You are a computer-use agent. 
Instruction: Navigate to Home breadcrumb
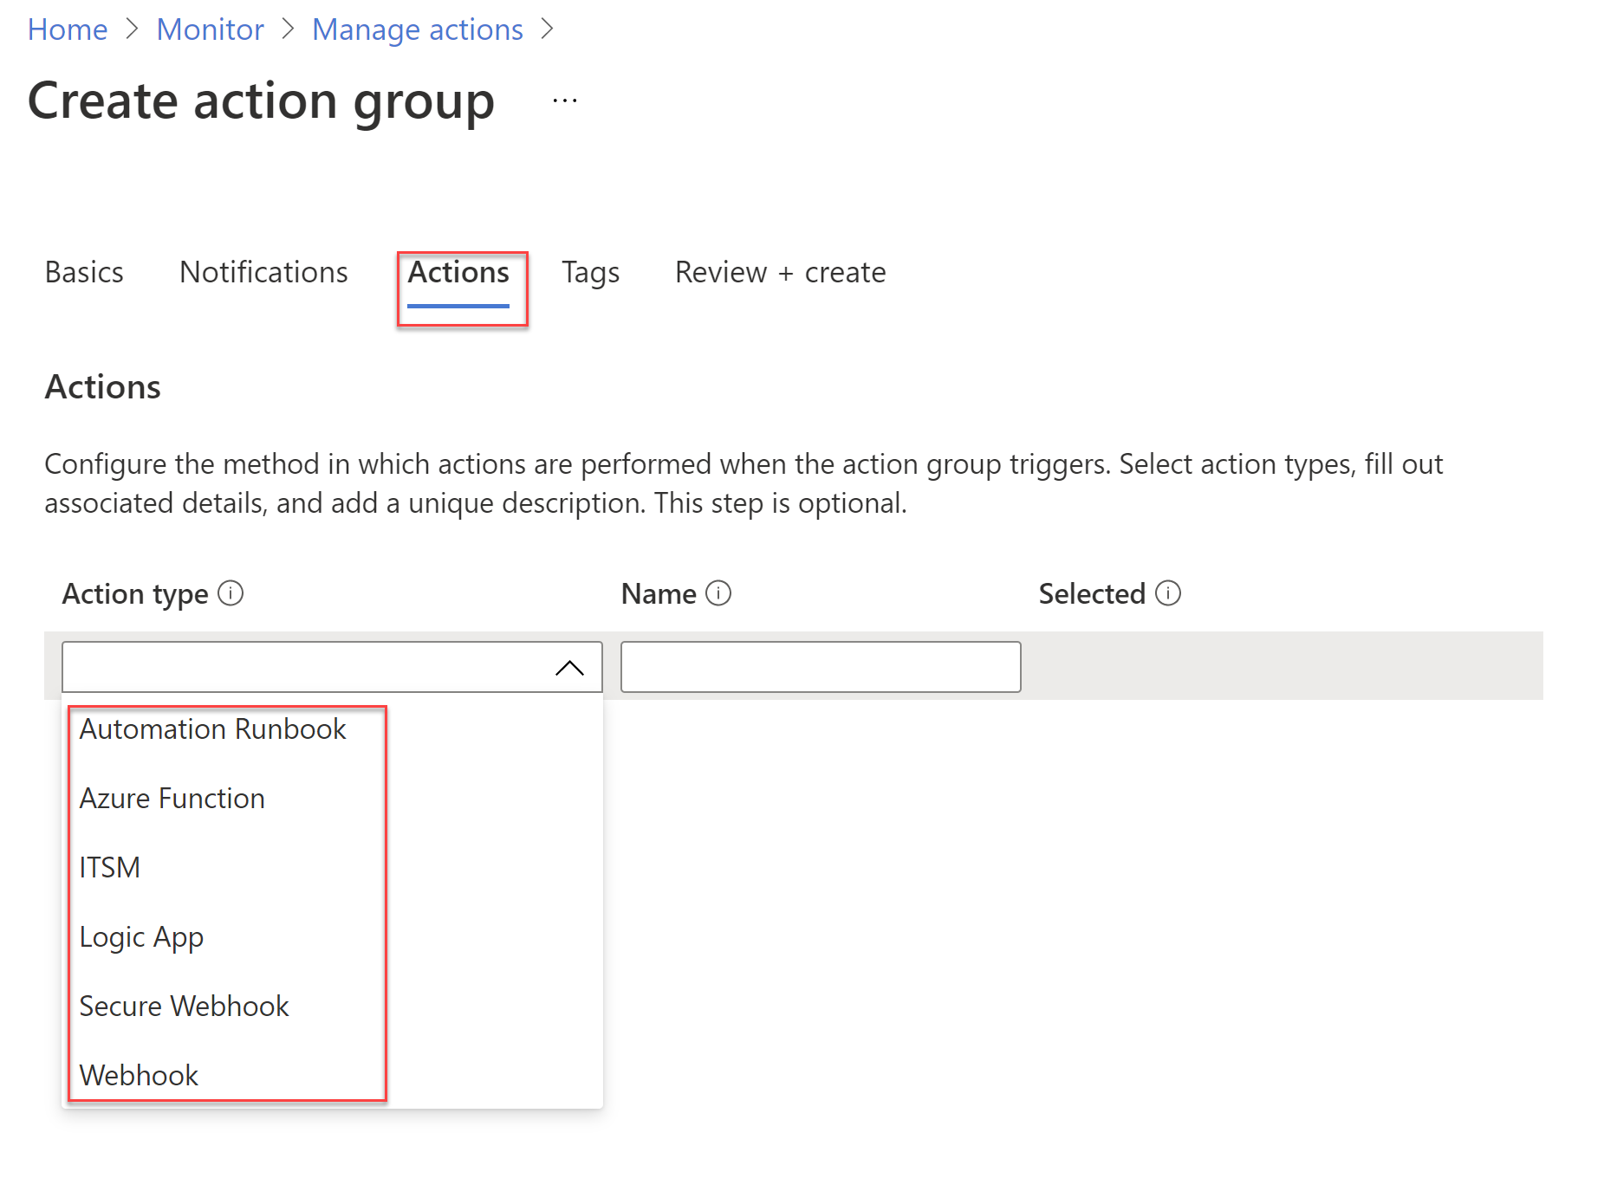68,29
